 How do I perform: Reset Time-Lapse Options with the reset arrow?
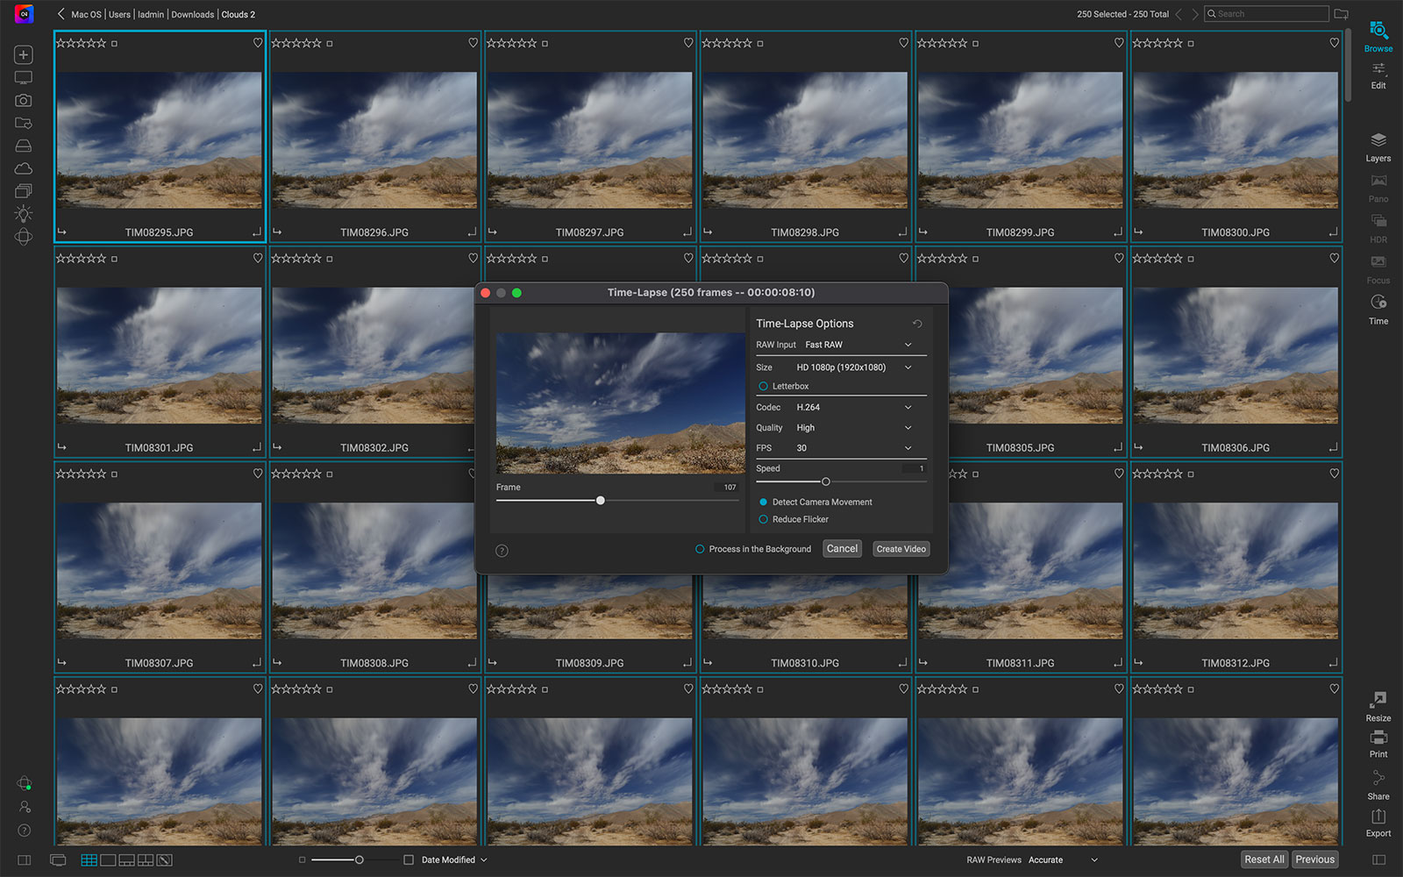[x=917, y=324]
